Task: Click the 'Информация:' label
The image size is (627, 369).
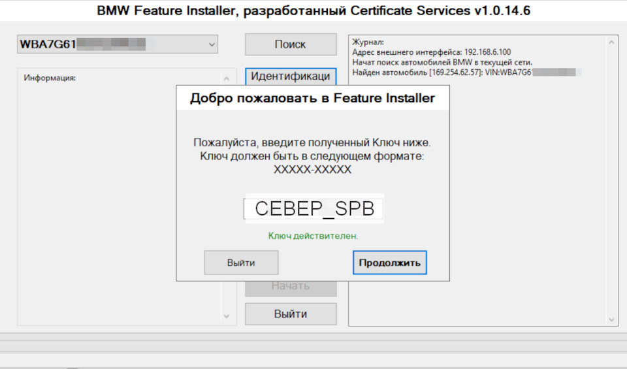Action: [x=50, y=78]
